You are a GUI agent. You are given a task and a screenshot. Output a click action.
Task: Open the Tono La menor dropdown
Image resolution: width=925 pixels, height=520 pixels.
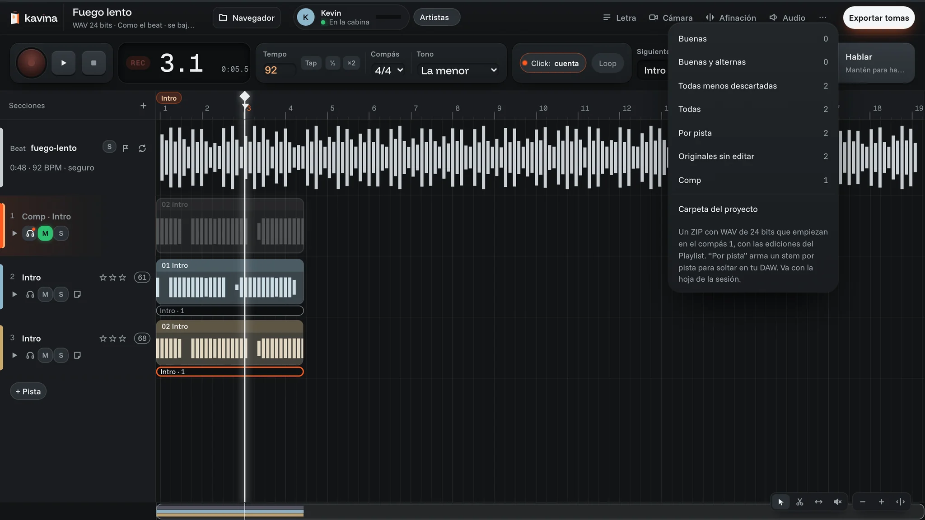(458, 70)
